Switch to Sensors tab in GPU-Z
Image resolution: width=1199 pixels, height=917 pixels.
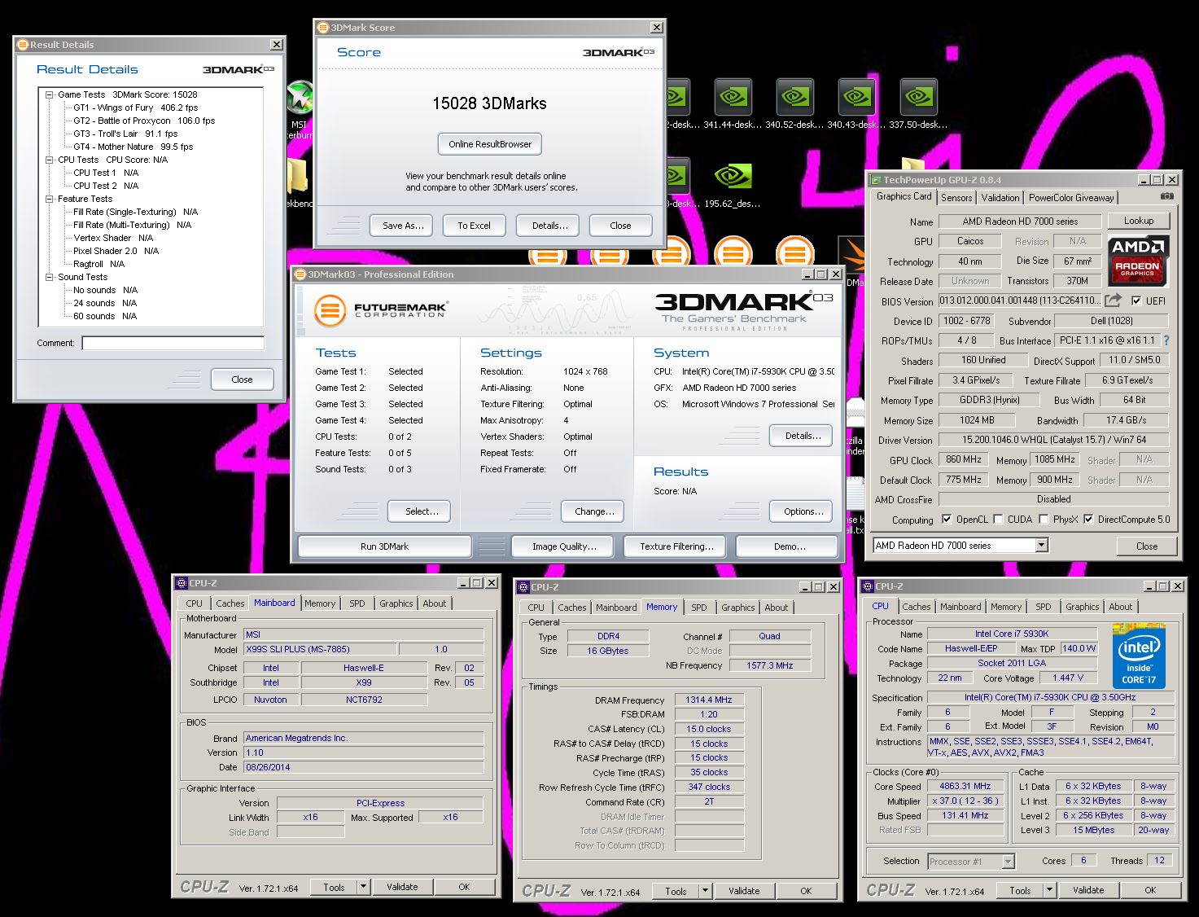tap(956, 198)
